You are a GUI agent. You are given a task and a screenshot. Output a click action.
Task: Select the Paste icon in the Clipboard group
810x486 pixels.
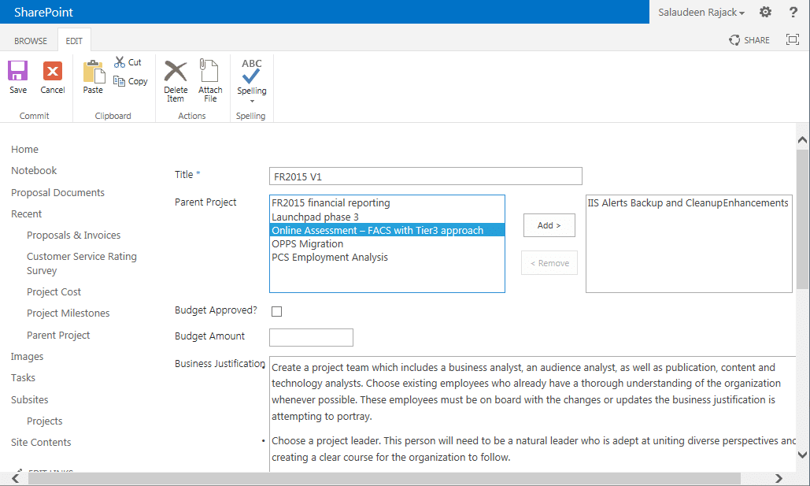pos(92,75)
